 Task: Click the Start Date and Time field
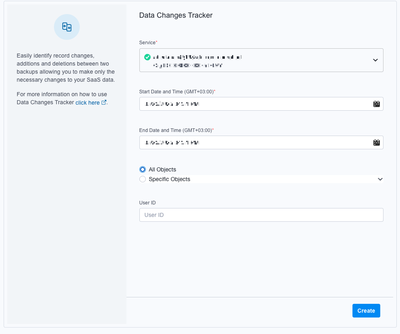tap(261, 104)
